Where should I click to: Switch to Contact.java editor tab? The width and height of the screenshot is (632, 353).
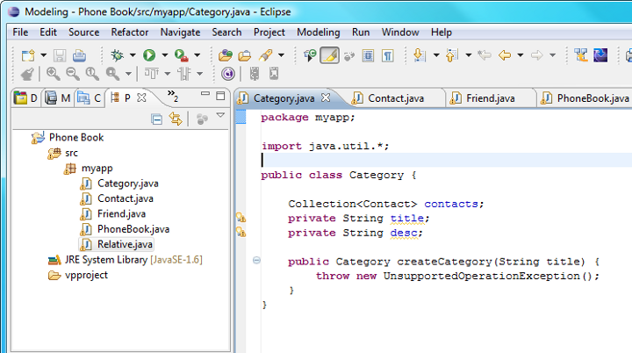pos(396,98)
